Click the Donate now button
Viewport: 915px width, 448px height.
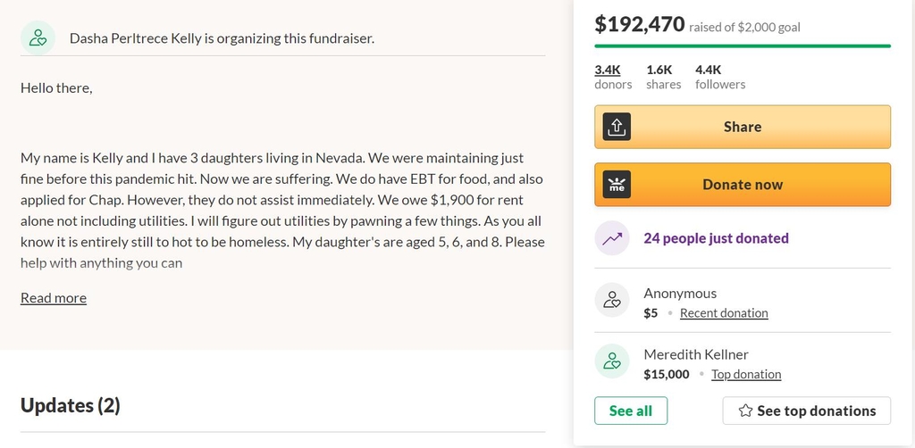click(x=743, y=185)
